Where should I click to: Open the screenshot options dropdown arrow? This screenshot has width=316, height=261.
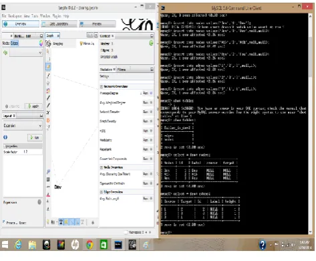pyautogui.click(x=57, y=222)
